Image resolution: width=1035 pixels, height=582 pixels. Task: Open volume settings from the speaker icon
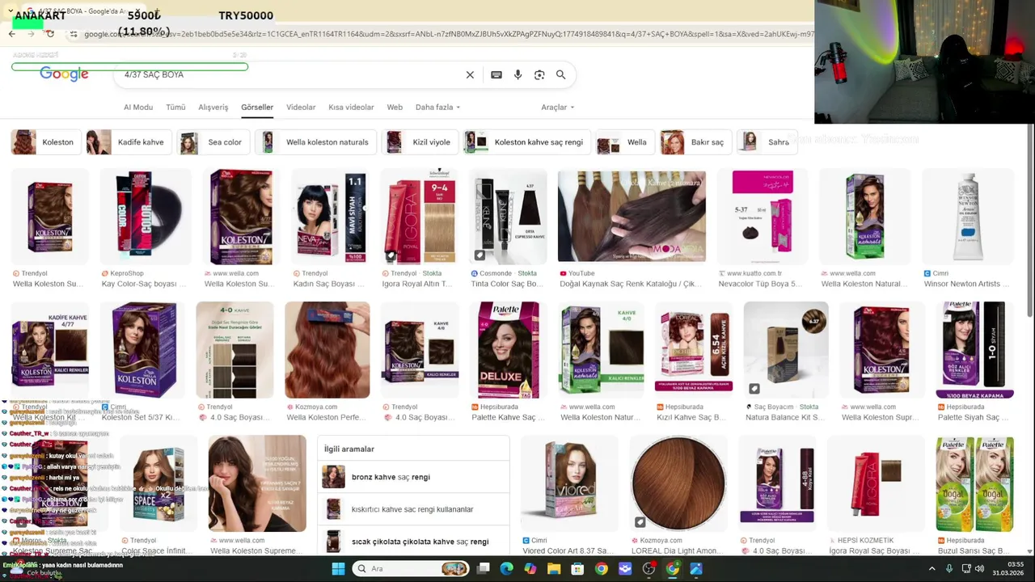tap(979, 568)
